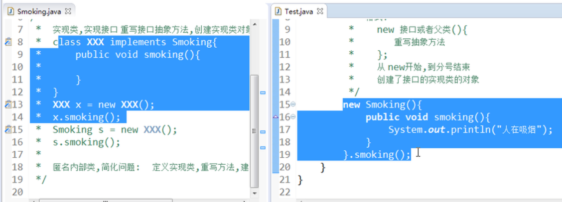Click the up arrow of Smoking.java vertical scrollbar
Image resolution: width=562 pixels, height=202 pixels.
[255, 24]
